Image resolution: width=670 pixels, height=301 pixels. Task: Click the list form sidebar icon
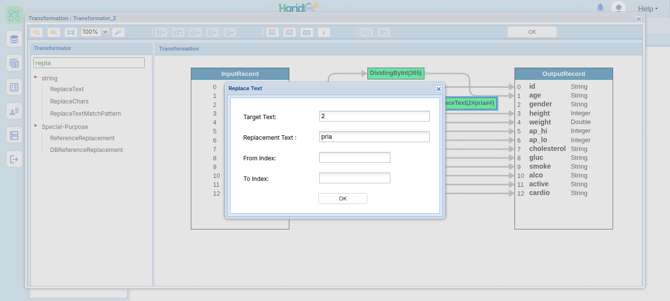point(14,87)
